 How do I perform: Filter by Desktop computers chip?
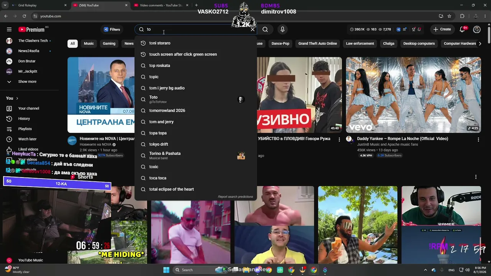click(419, 43)
